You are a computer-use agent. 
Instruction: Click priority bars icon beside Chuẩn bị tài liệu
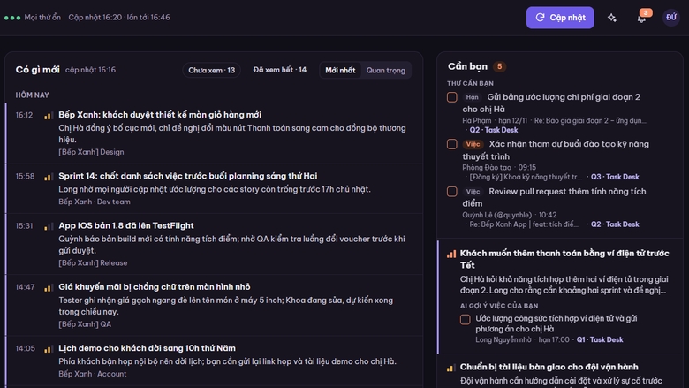(450, 368)
